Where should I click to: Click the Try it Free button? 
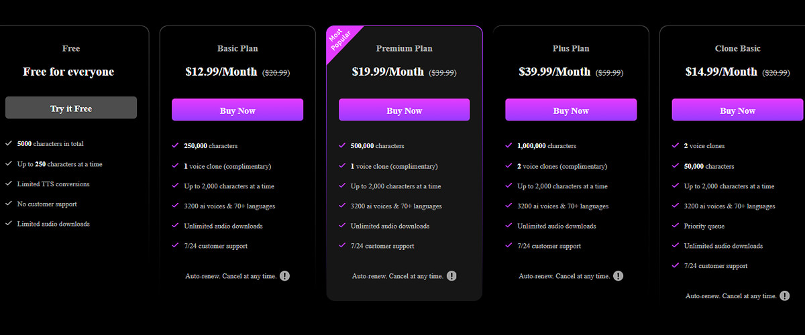click(x=71, y=108)
